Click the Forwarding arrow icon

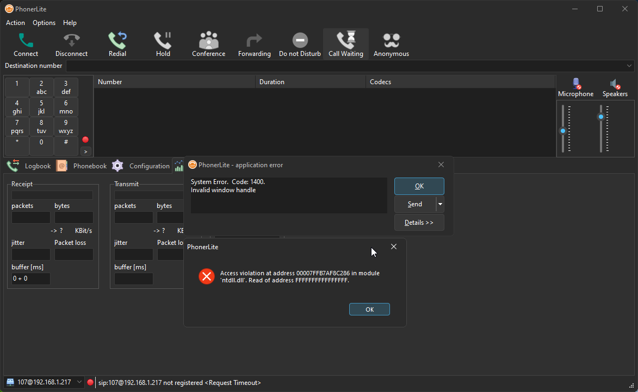click(254, 40)
